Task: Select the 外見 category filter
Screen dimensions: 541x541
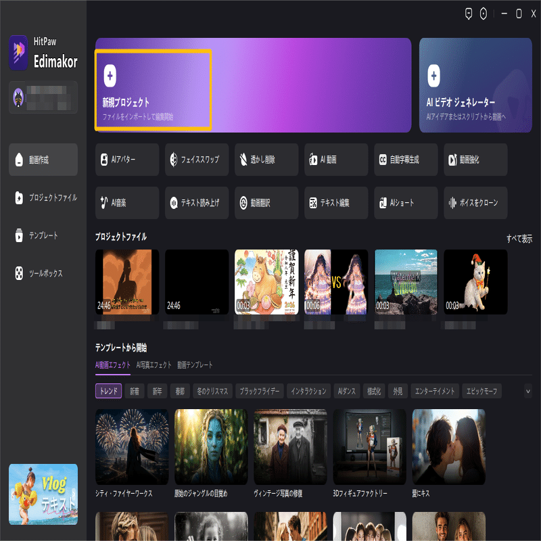Action: coord(398,391)
